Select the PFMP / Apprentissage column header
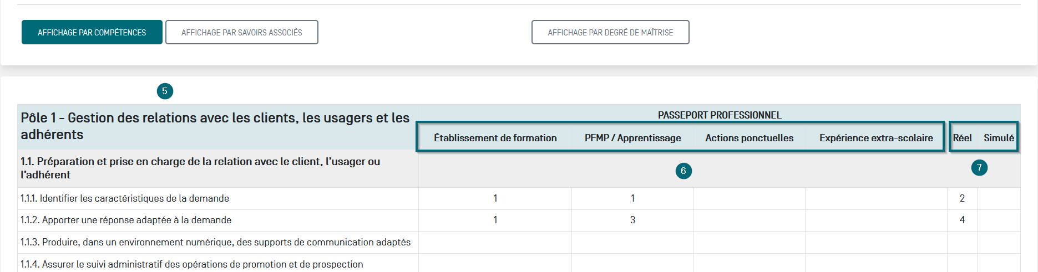1038x272 pixels. [x=632, y=138]
